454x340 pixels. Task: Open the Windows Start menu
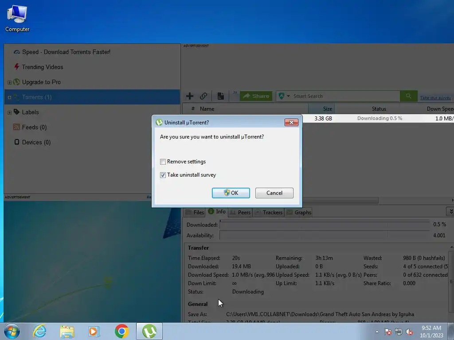tap(12, 331)
